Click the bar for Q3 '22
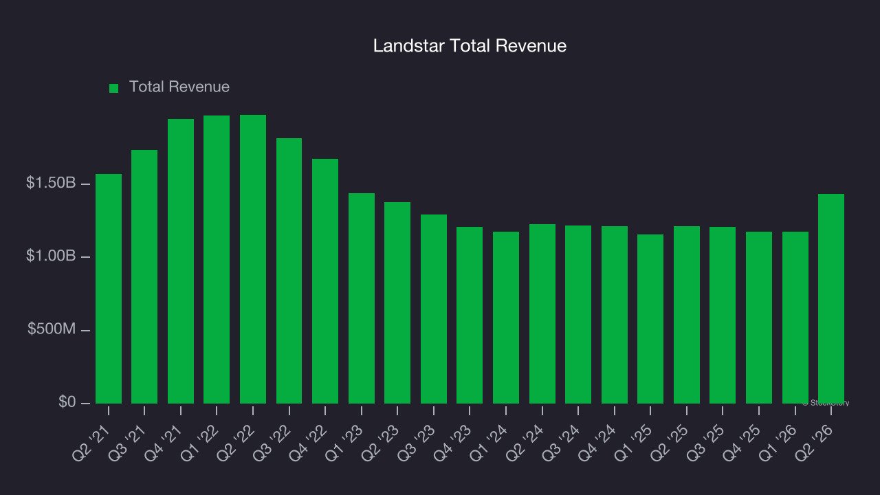The width and height of the screenshot is (880, 495). (x=289, y=271)
